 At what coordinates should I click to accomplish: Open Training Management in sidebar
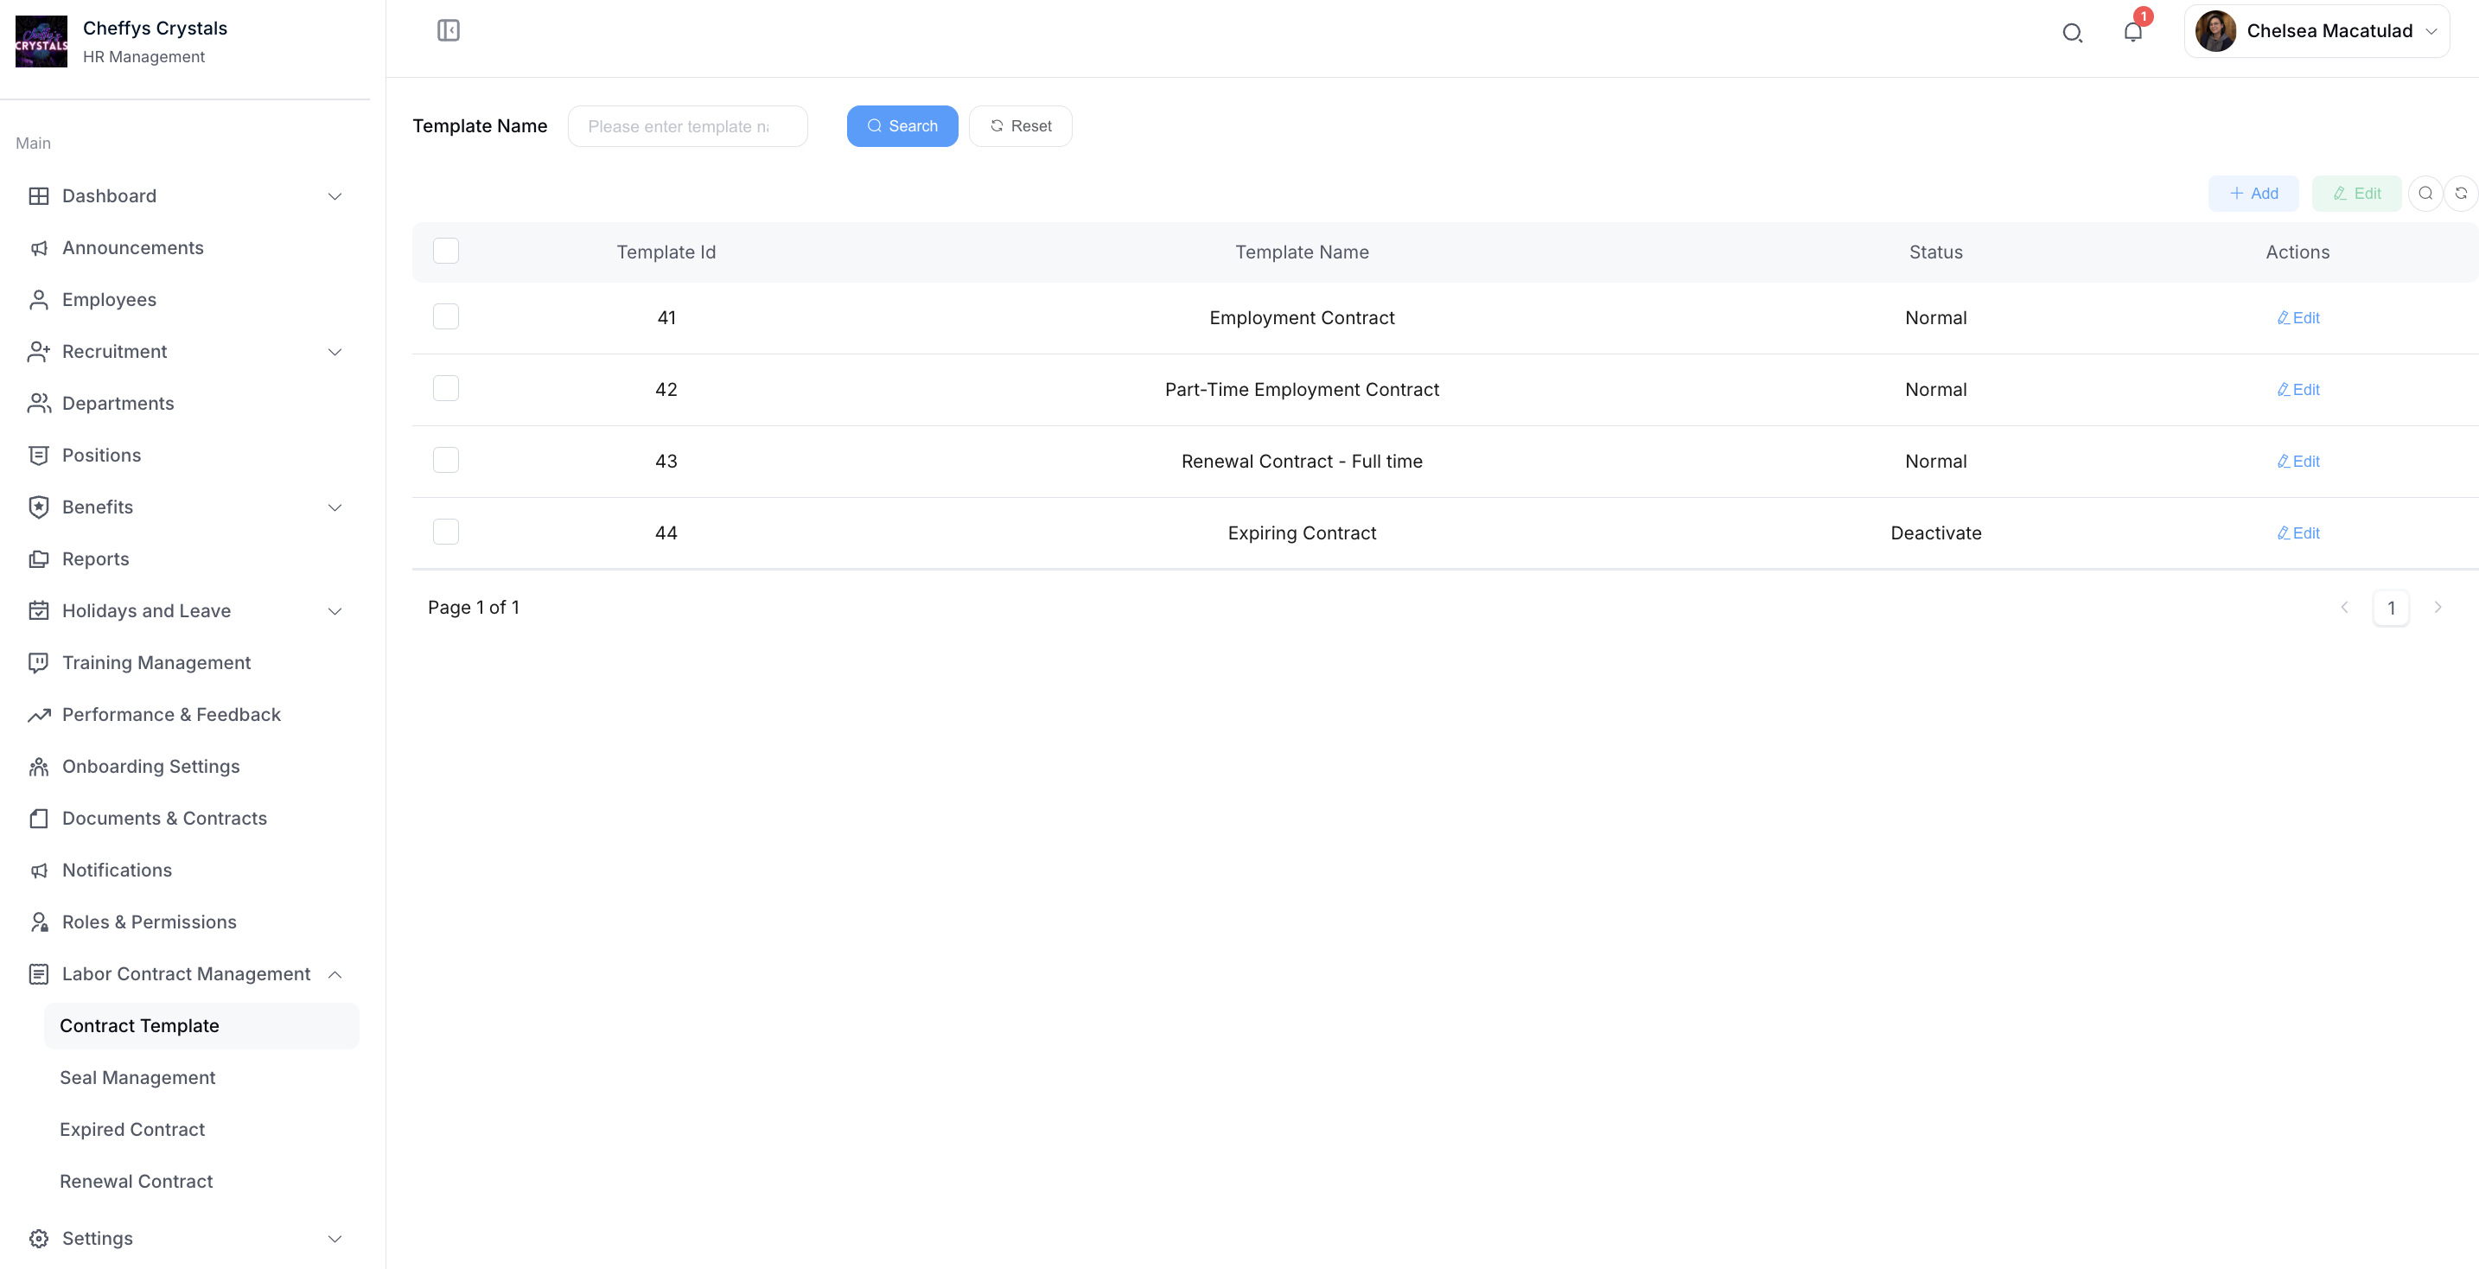tap(156, 663)
